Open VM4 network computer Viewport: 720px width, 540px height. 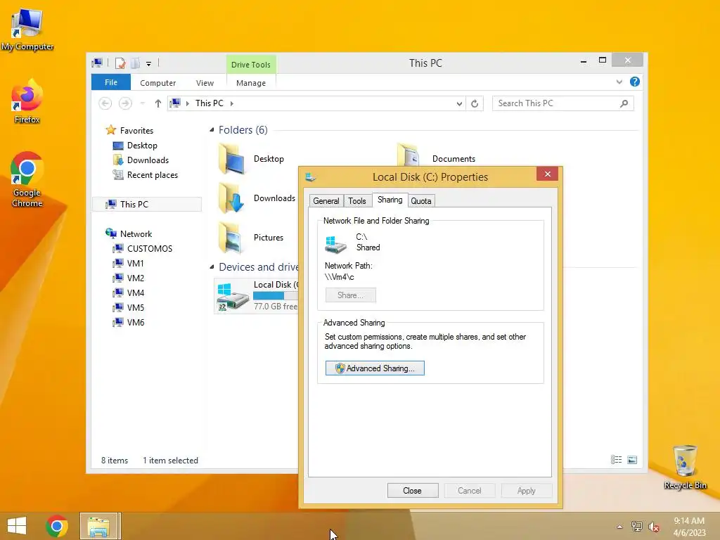(135, 292)
